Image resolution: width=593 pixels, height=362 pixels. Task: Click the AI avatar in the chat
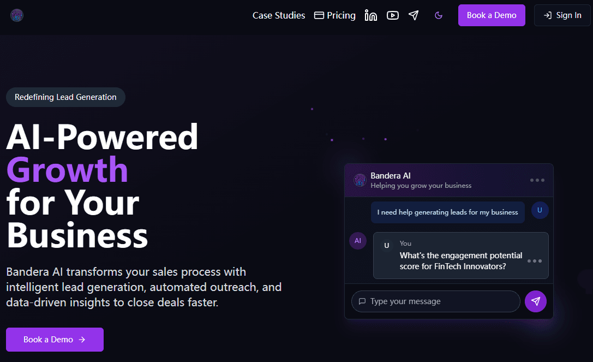[358, 241]
